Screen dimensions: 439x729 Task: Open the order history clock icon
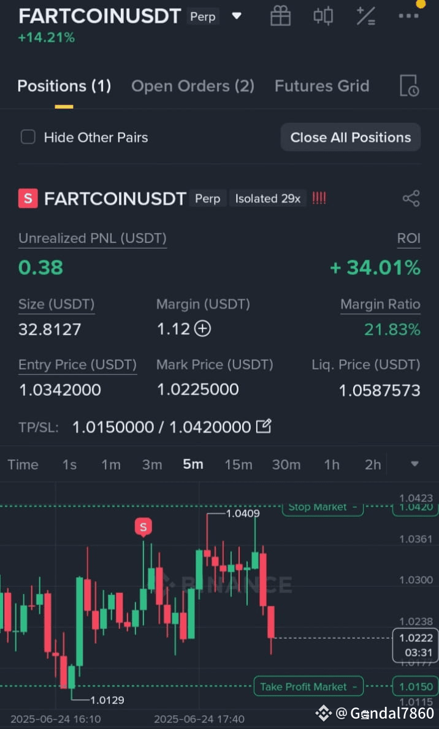point(410,85)
